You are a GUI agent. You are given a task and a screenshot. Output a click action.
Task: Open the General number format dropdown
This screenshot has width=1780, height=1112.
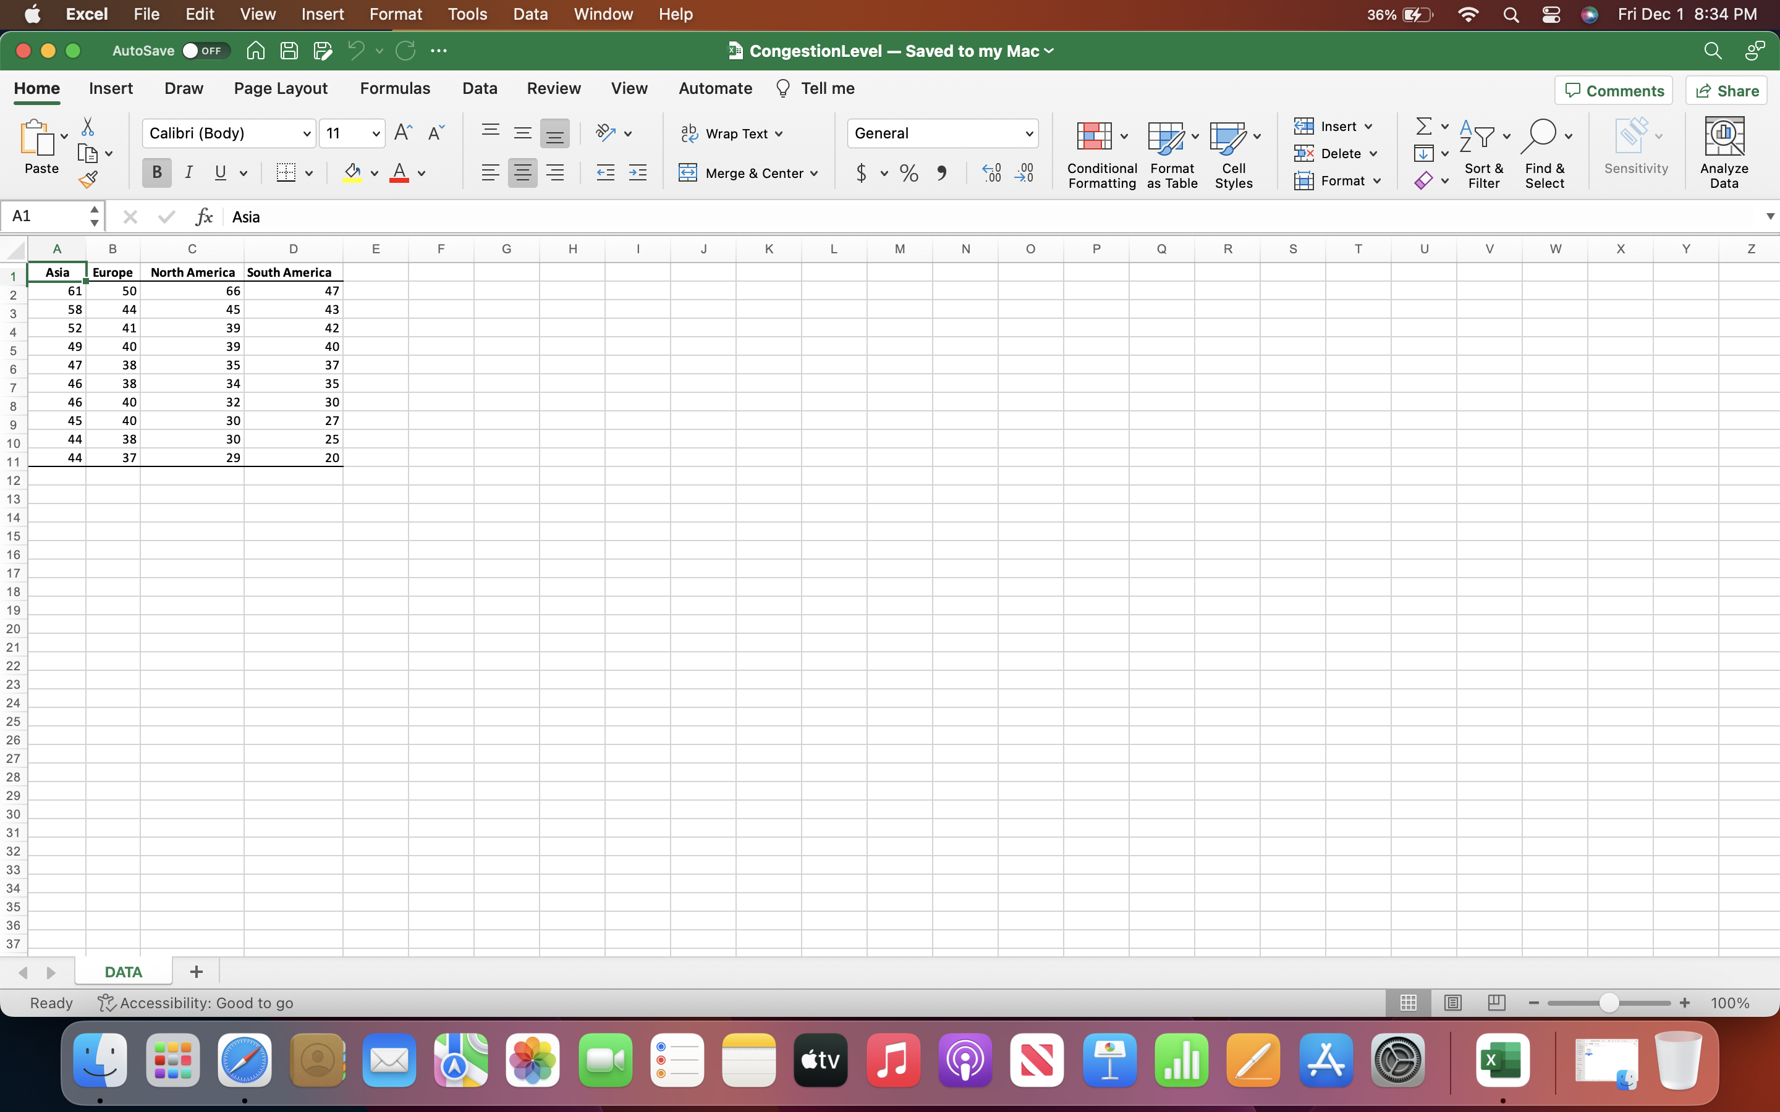pos(1028,134)
